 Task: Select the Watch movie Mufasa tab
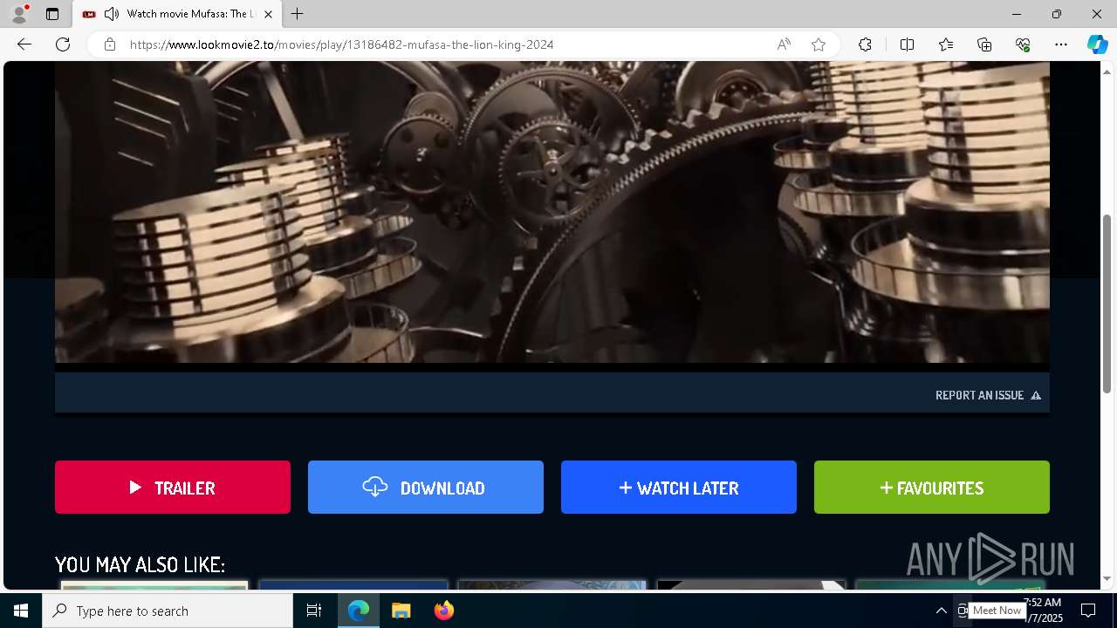pos(177,14)
